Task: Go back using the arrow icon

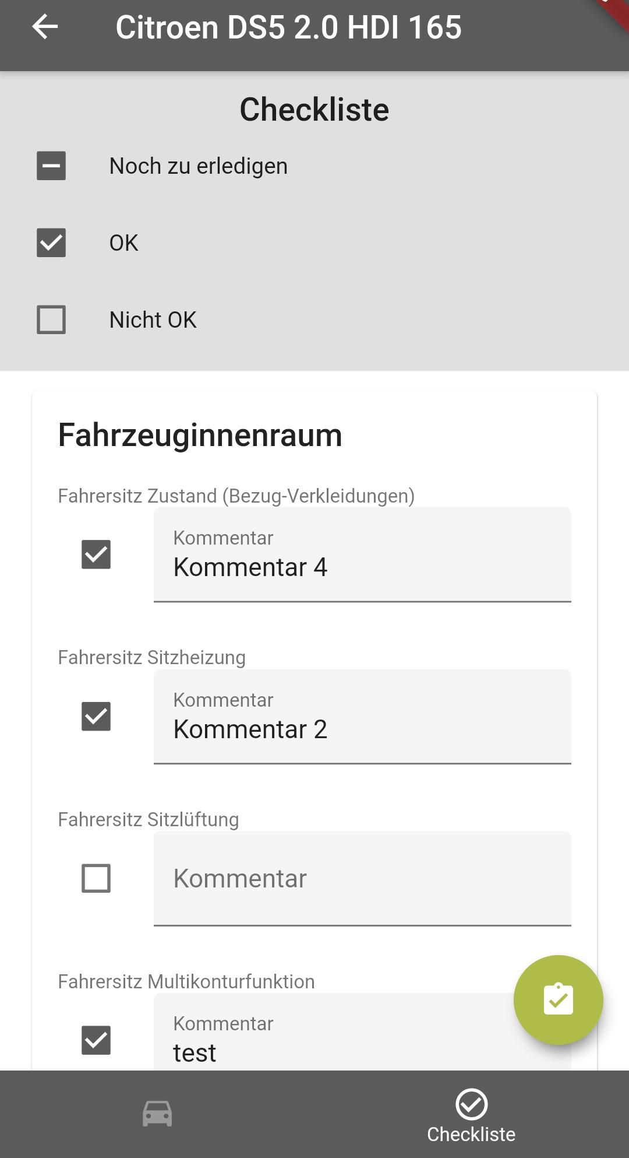Action: pyautogui.click(x=45, y=27)
